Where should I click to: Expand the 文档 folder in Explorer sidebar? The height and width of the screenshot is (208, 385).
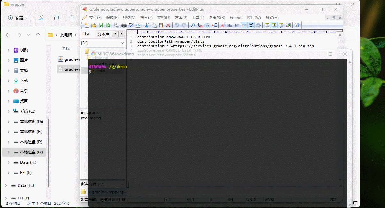coord(8,71)
